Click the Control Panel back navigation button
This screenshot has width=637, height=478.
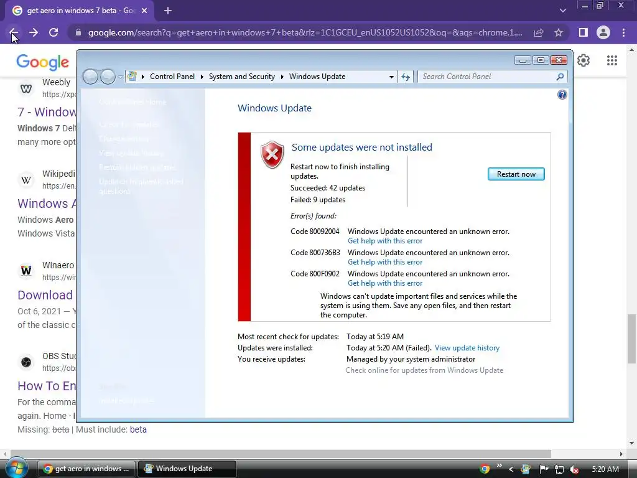91,77
